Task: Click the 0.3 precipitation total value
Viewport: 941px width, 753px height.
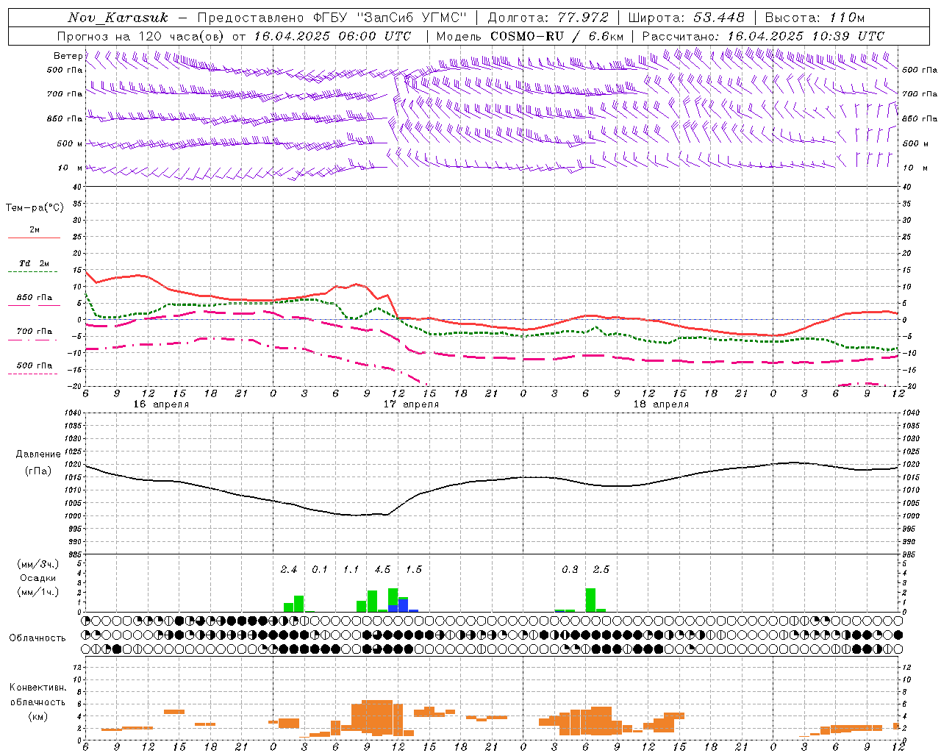Action: [x=570, y=570]
